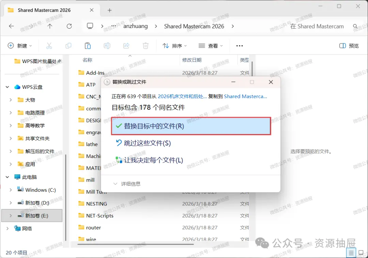The width and height of the screenshot is (368, 258).
Task: Click the delete trash bin icon
Action: click(x=145, y=46)
